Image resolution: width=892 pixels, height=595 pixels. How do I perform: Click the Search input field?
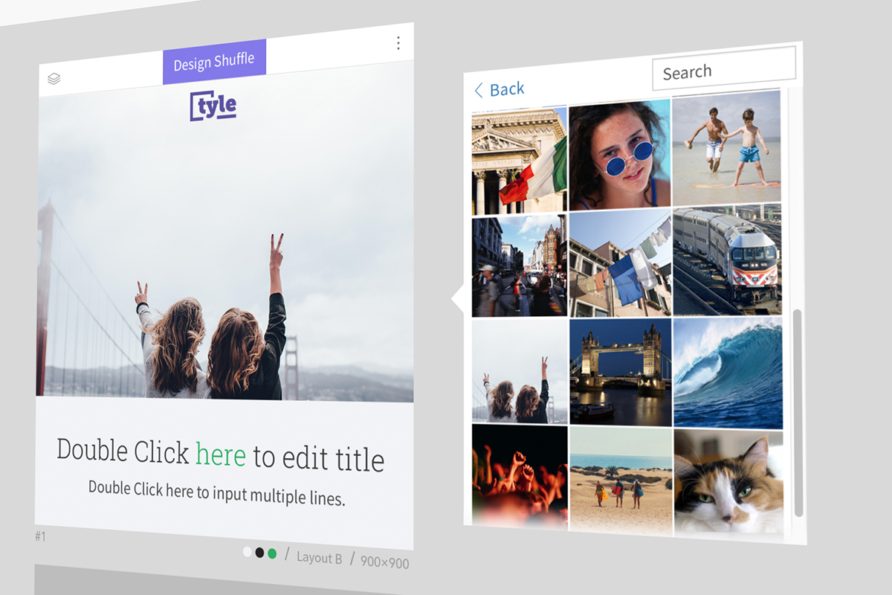coord(724,69)
